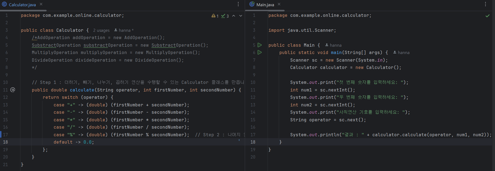495x171 pixels.
Task: Click the 'case "%"' line in the switch
Action: (121, 135)
